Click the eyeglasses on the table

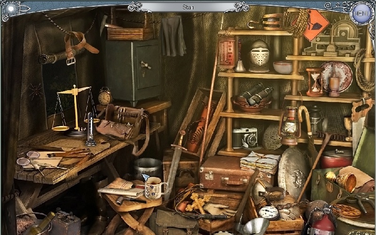pos(27,159)
